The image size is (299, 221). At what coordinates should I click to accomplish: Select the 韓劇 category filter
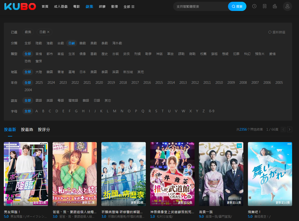pyautogui.click(x=82, y=43)
